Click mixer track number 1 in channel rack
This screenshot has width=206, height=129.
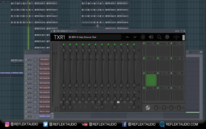35,60
